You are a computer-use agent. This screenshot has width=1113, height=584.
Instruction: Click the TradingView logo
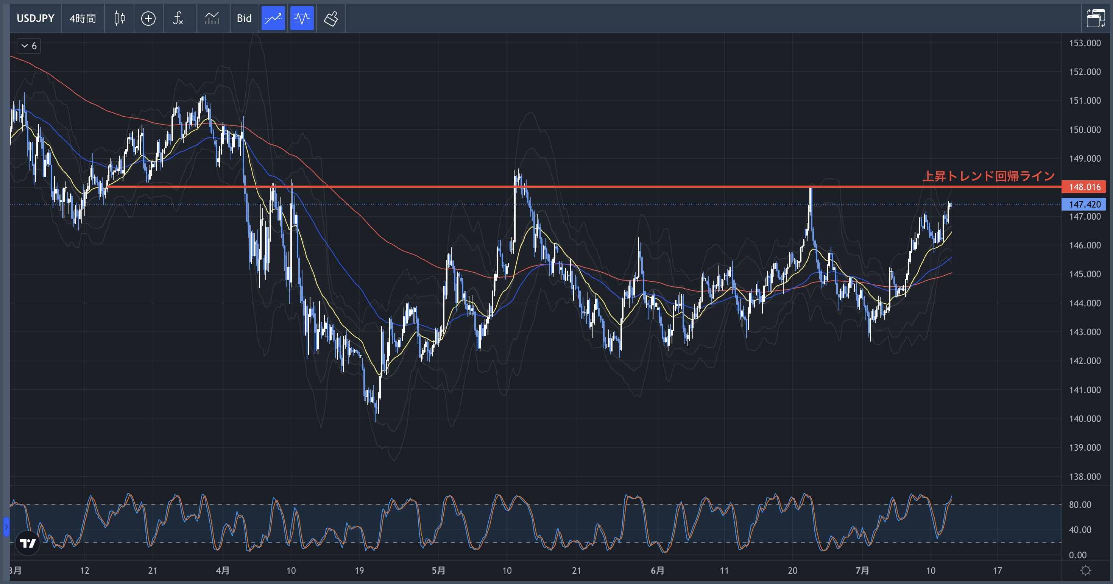point(28,543)
